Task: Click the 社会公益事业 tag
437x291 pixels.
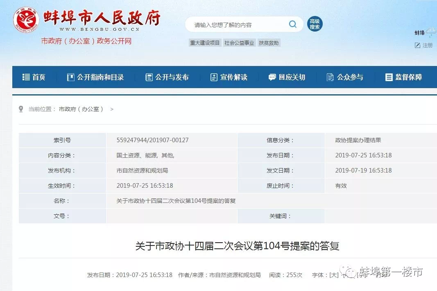Action: click(x=239, y=43)
